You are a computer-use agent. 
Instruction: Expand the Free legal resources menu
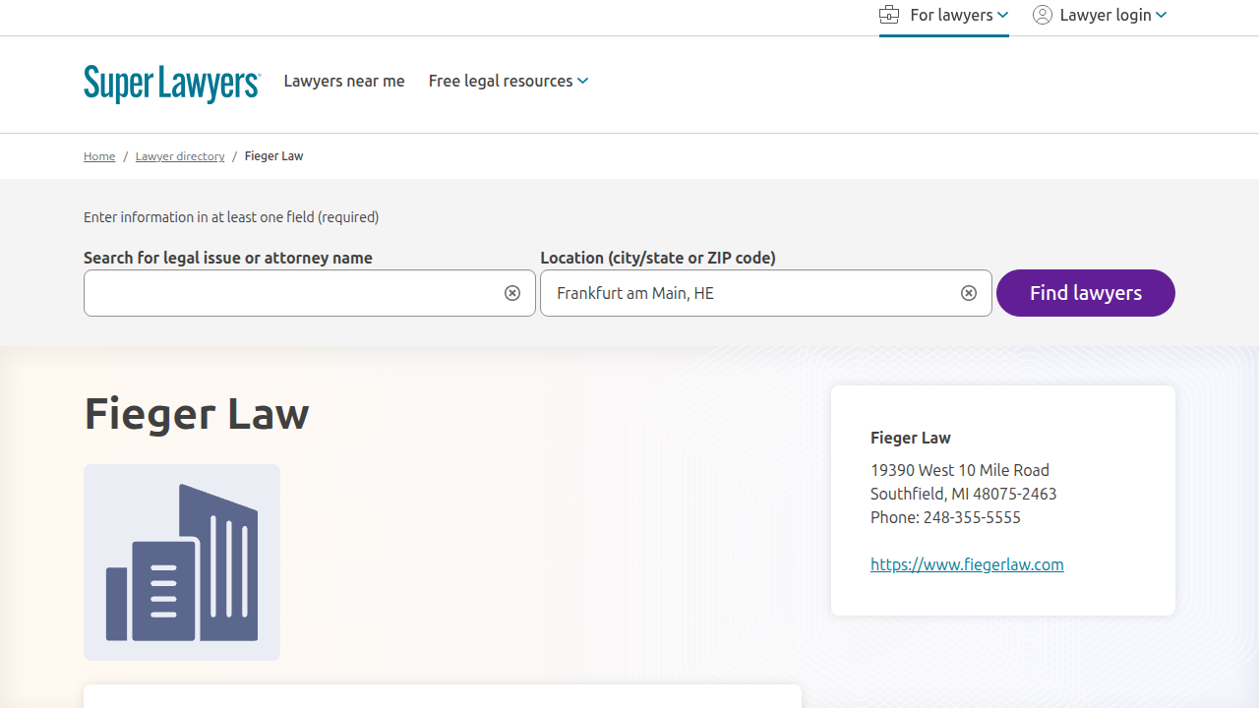pos(509,81)
